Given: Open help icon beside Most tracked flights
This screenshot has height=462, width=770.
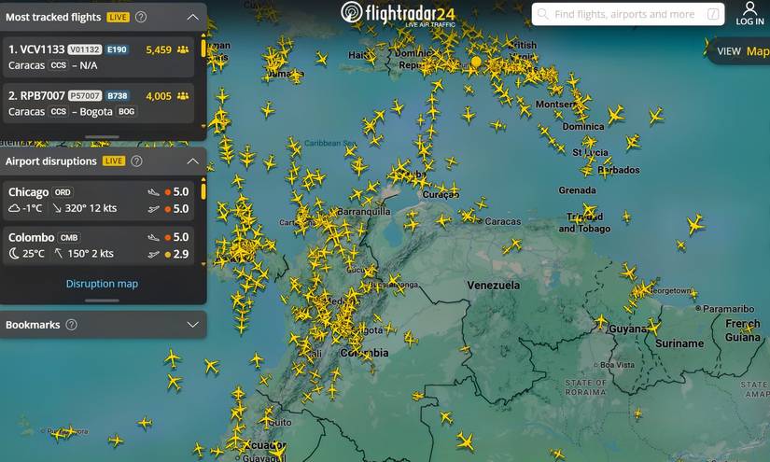Looking at the screenshot, I should tap(140, 17).
